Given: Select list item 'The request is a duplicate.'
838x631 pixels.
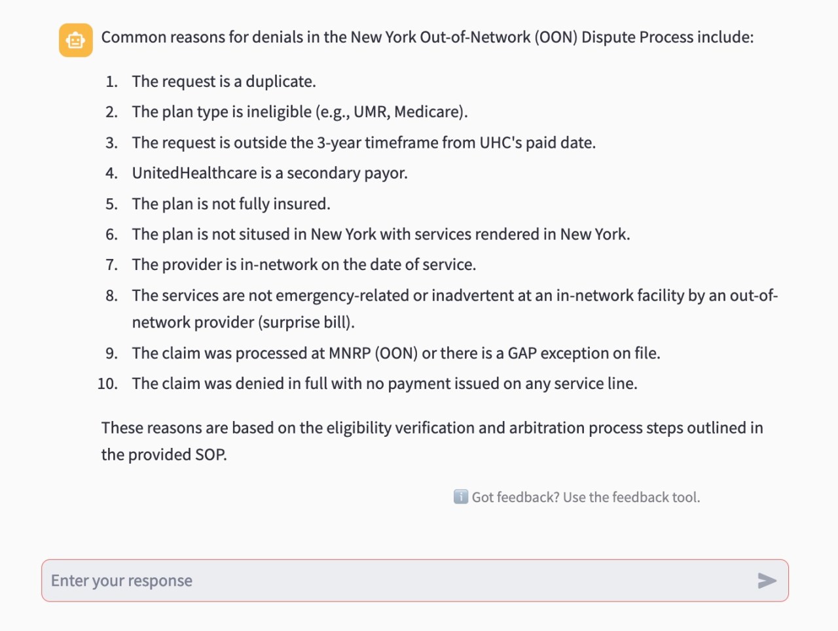Looking at the screenshot, I should tap(223, 82).
